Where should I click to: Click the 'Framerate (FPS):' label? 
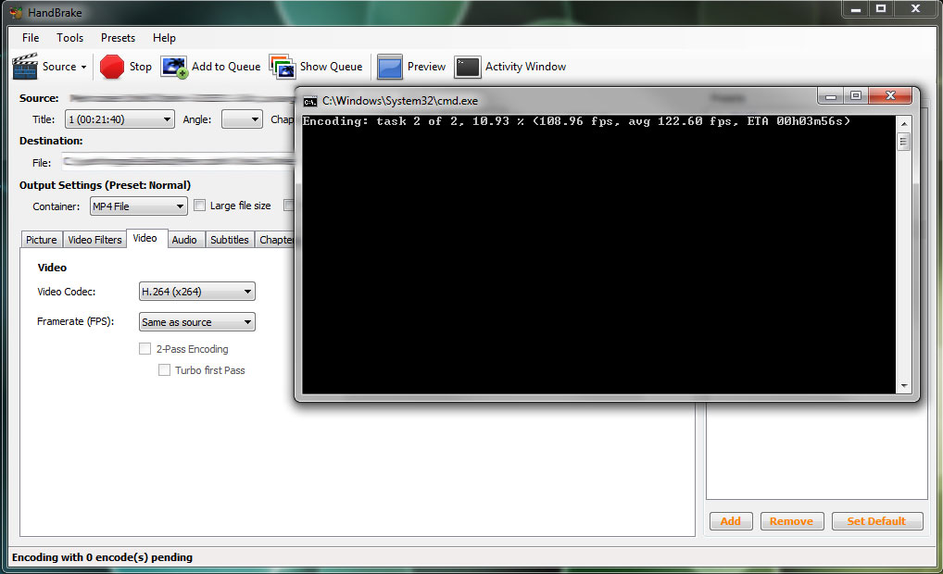point(75,321)
